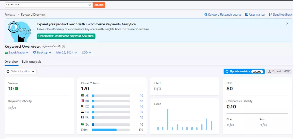Click the Saudi flag beside Volume 10
The width and height of the screenshot is (293, 139).
pos(16,89)
